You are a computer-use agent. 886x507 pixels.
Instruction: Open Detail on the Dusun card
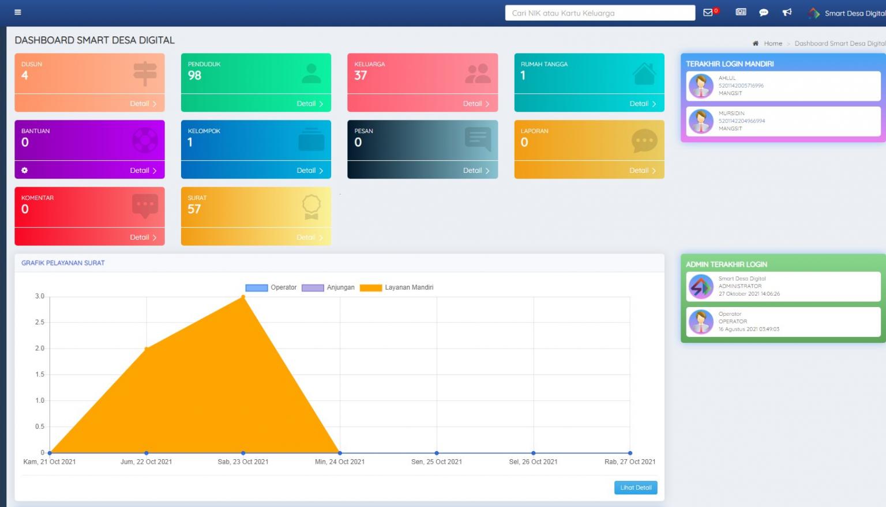pyautogui.click(x=143, y=104)
